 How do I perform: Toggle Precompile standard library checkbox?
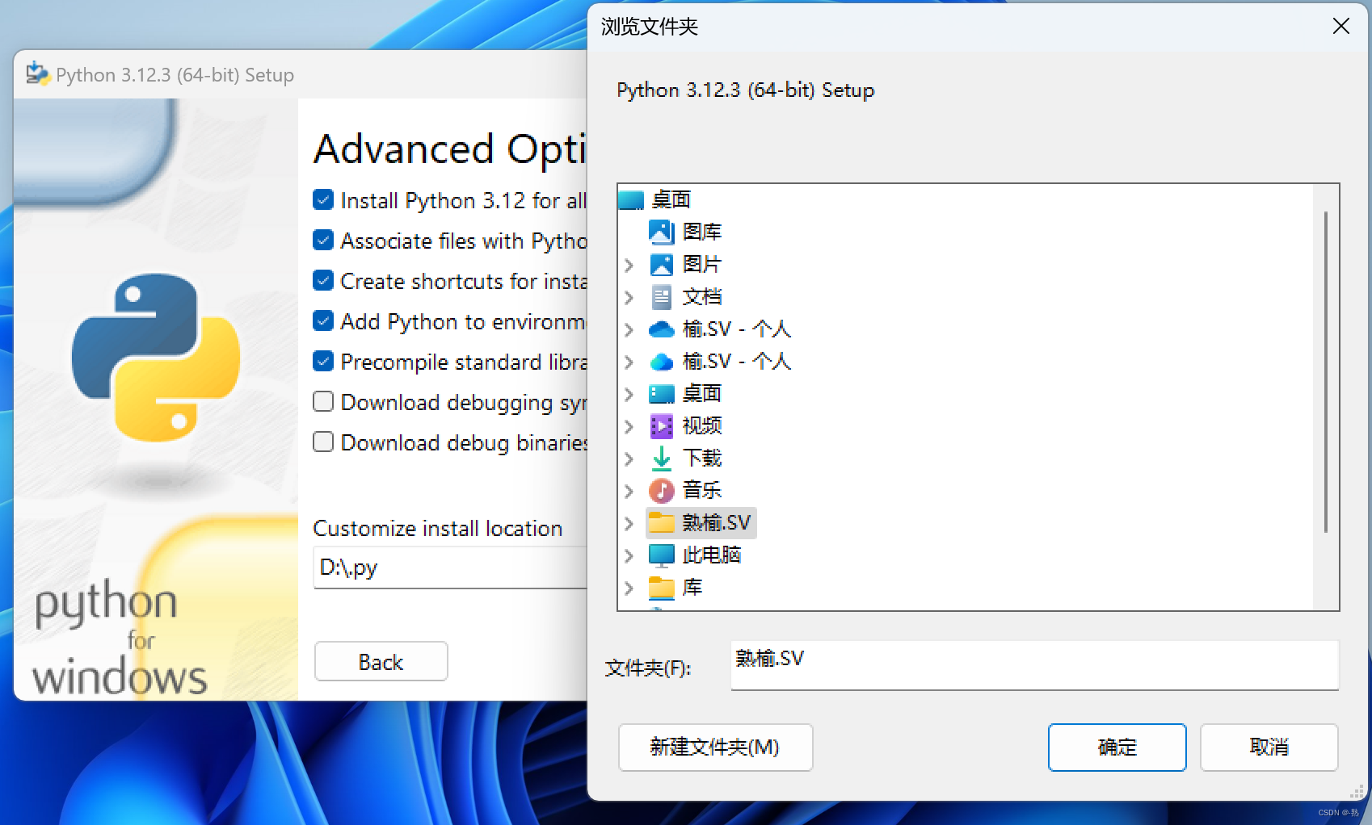[323, 362]
